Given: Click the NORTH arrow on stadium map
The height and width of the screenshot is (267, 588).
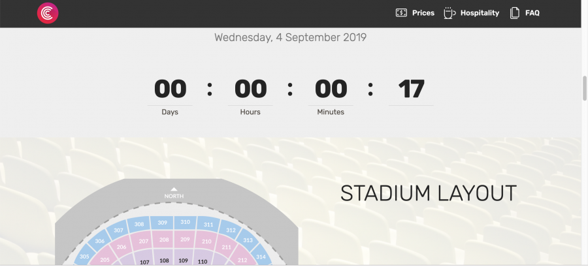Looking at the screenshot, I should tap(174, 190).
